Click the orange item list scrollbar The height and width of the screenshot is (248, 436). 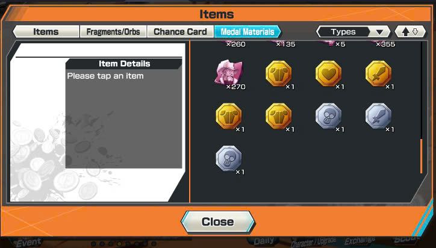(422, 156)
